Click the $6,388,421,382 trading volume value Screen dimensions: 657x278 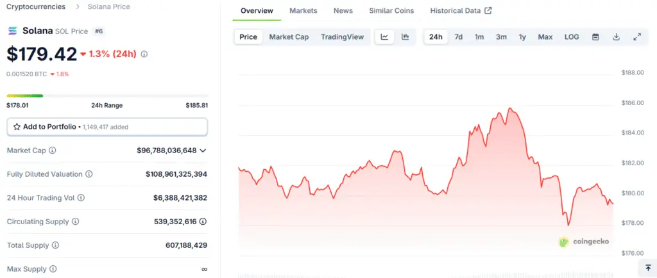[x=180, y=198]
